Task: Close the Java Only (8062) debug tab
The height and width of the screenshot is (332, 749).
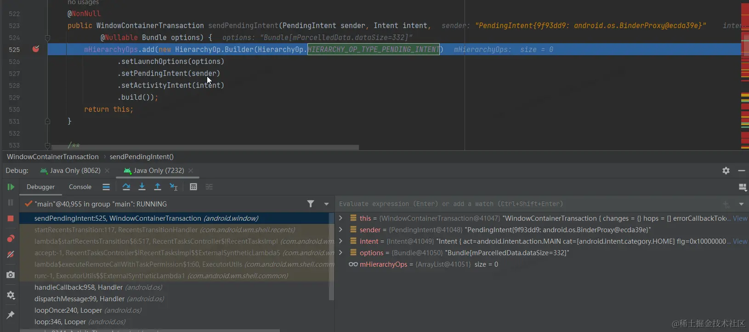Action: point(107,171)
